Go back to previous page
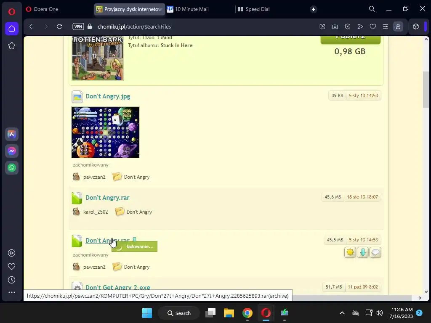Image resolution: width=431 pixels, height=323 pixels. click(31, 26)
